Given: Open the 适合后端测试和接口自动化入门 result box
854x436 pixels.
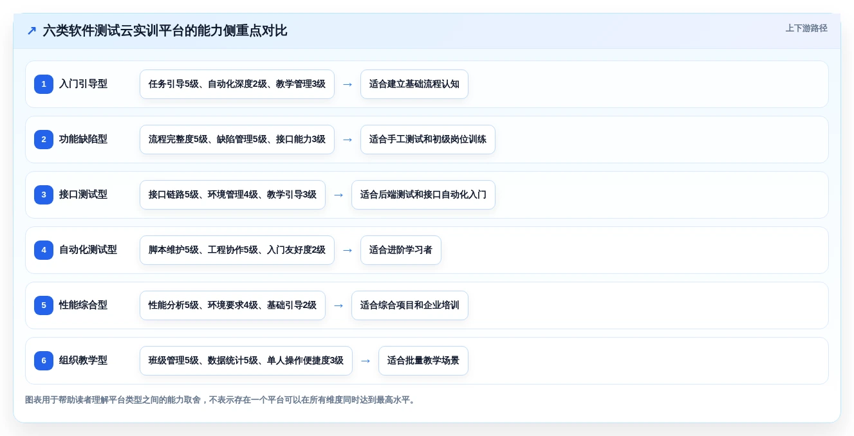Looking at the screenshot, I should click(x=423, y=195).
